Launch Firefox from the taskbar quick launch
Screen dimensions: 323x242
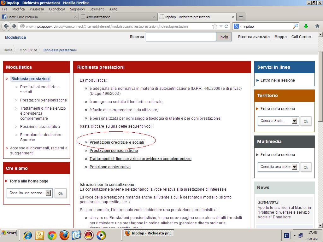tap(64, 235)
